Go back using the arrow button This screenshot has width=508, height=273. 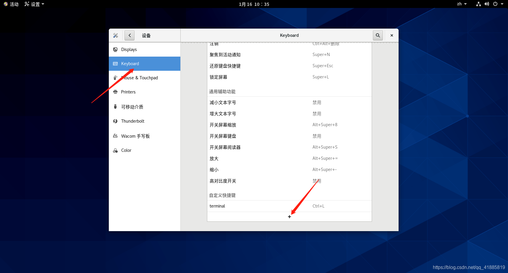click(x=130, y=35)
